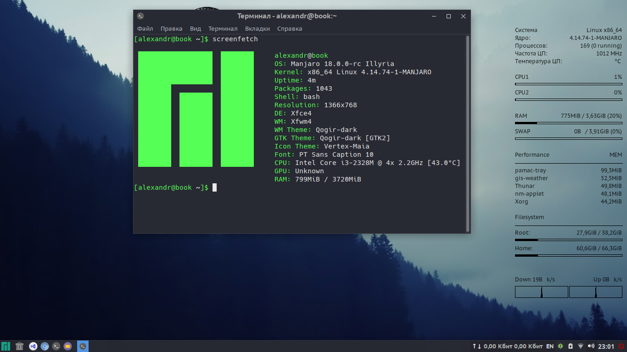The image size is (627, 352).
Task: Open the Thunar file manager icon
Action: pyautogui.click(x=68, y=346)
